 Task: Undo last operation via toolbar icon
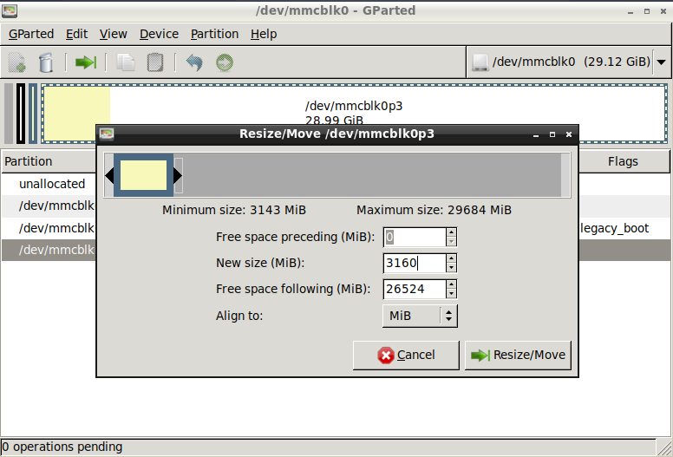[194, 62]
